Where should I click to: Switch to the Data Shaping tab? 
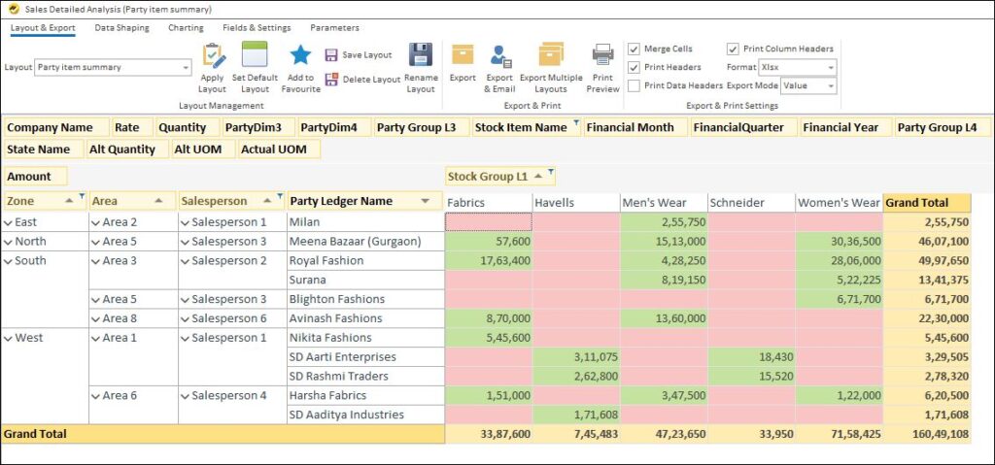pyautogui.click(x=121, y=28)
